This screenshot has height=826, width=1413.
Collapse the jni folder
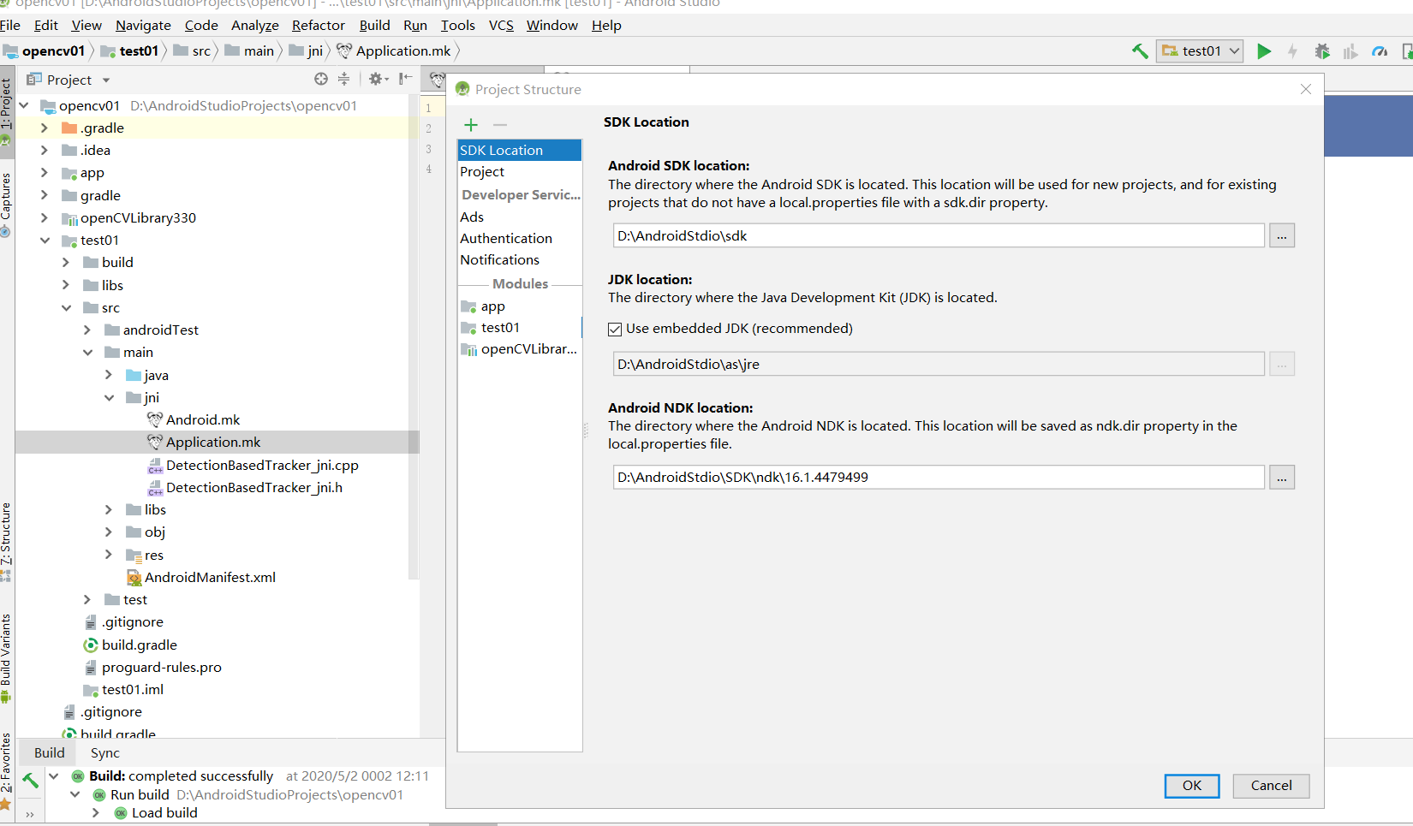[x=109, y=397]
